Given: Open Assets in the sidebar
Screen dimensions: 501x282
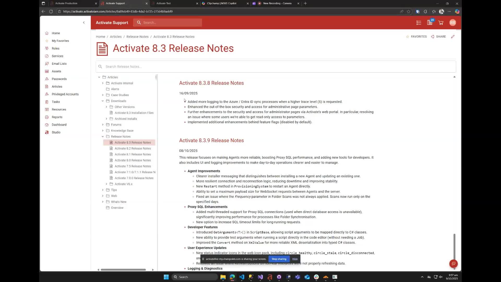Looking at the screenshot, I should pos(56,71).
